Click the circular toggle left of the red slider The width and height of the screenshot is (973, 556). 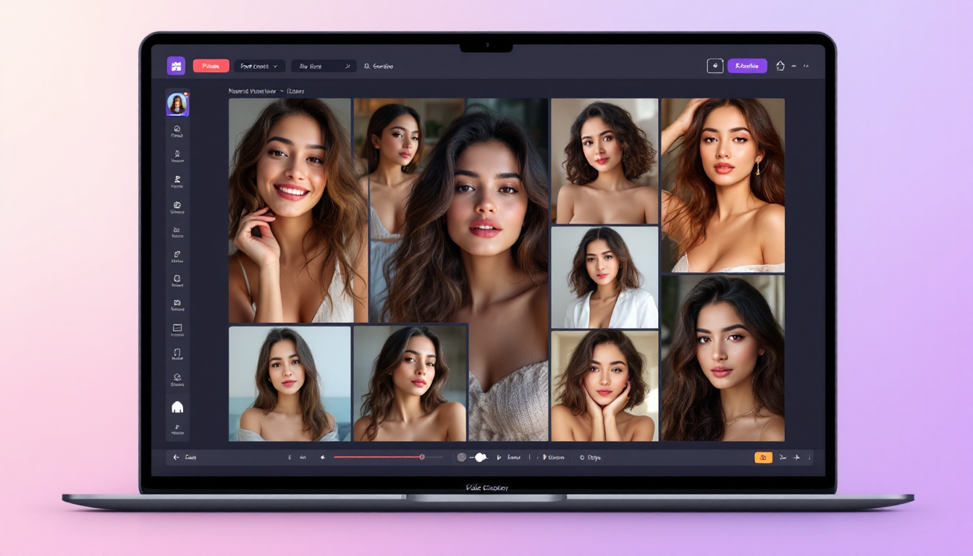click(460, 457)
